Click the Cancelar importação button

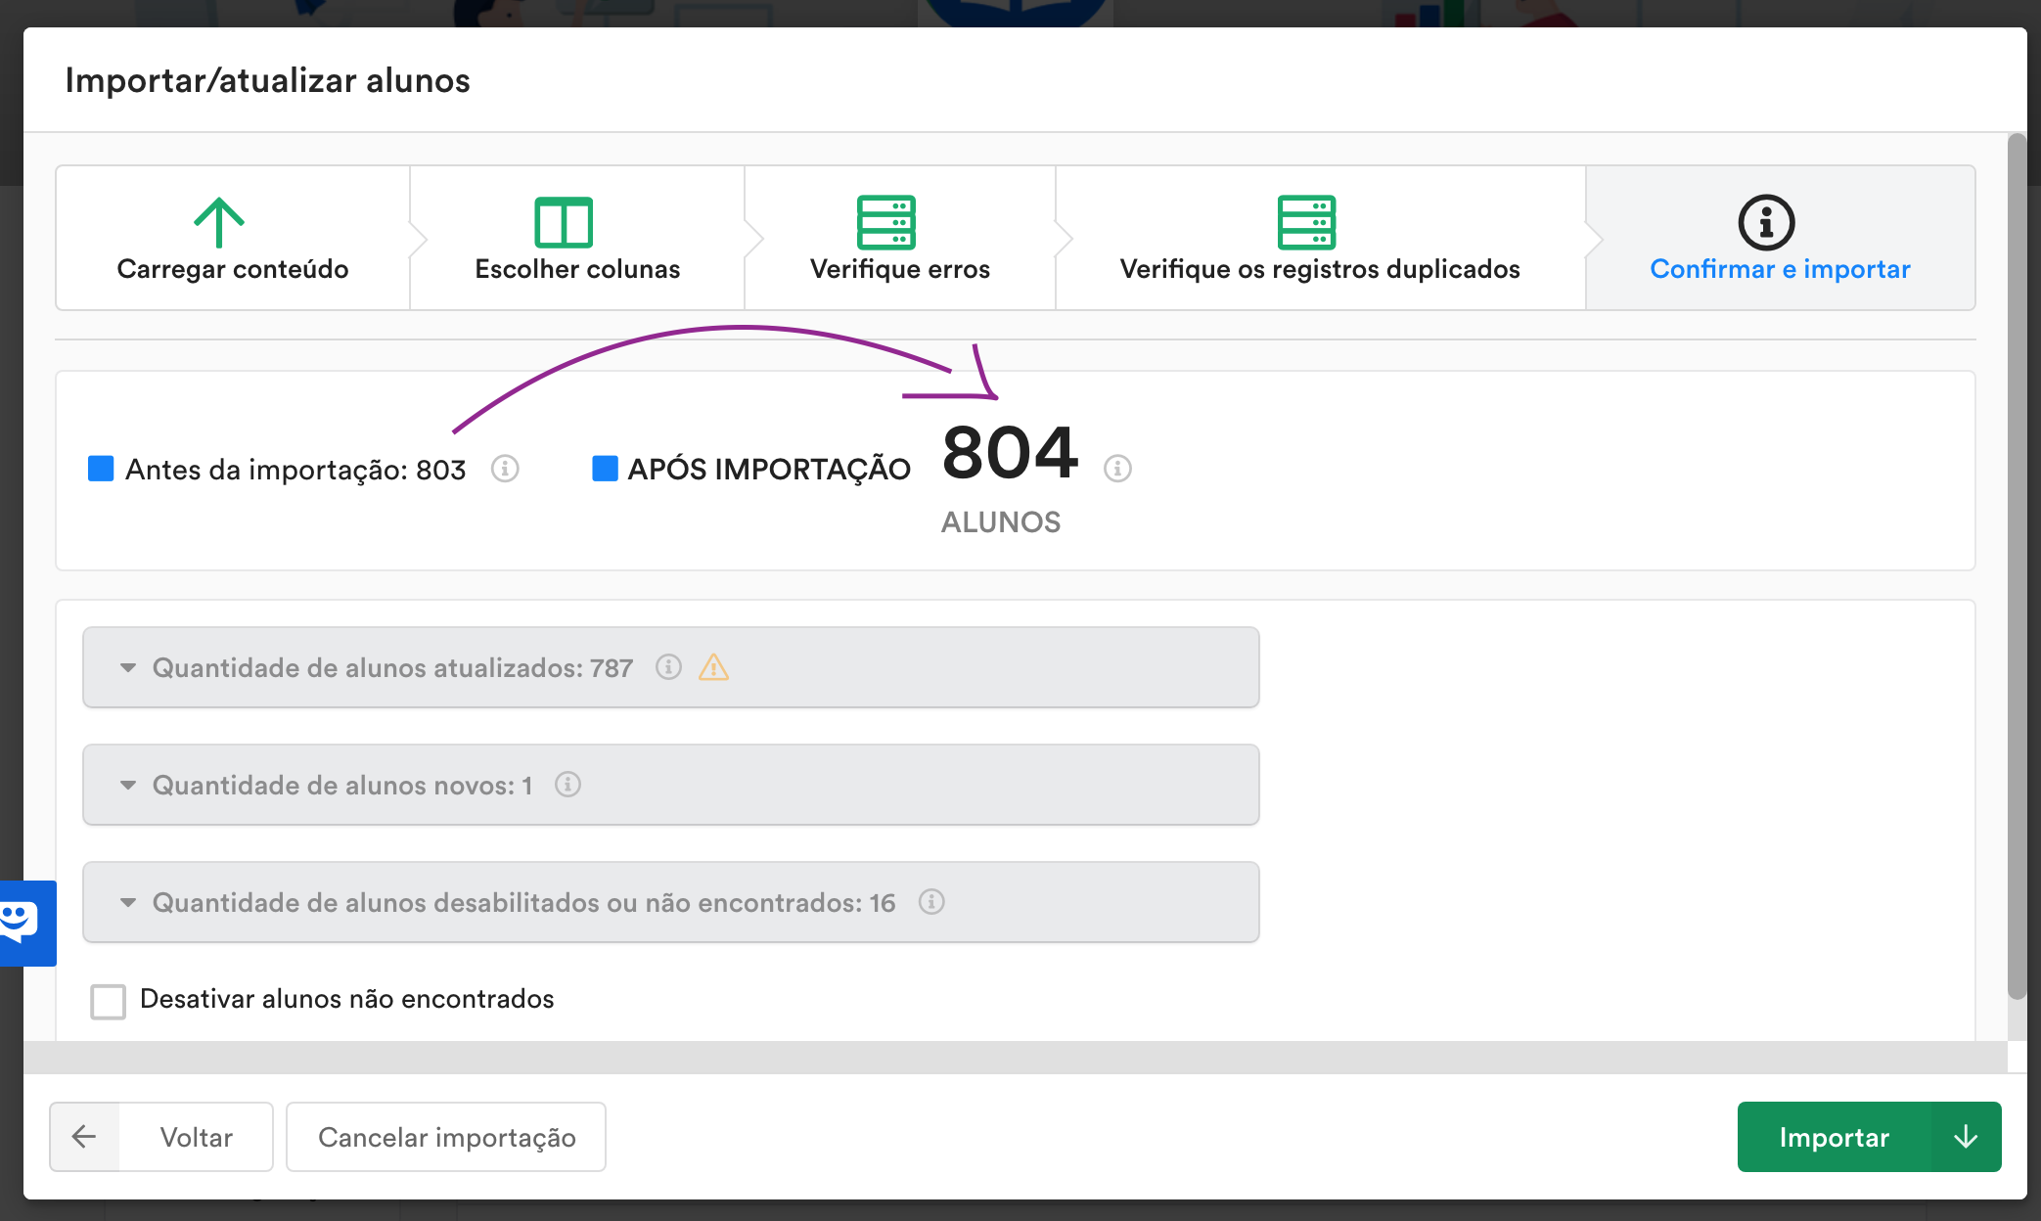(446, 1136)
